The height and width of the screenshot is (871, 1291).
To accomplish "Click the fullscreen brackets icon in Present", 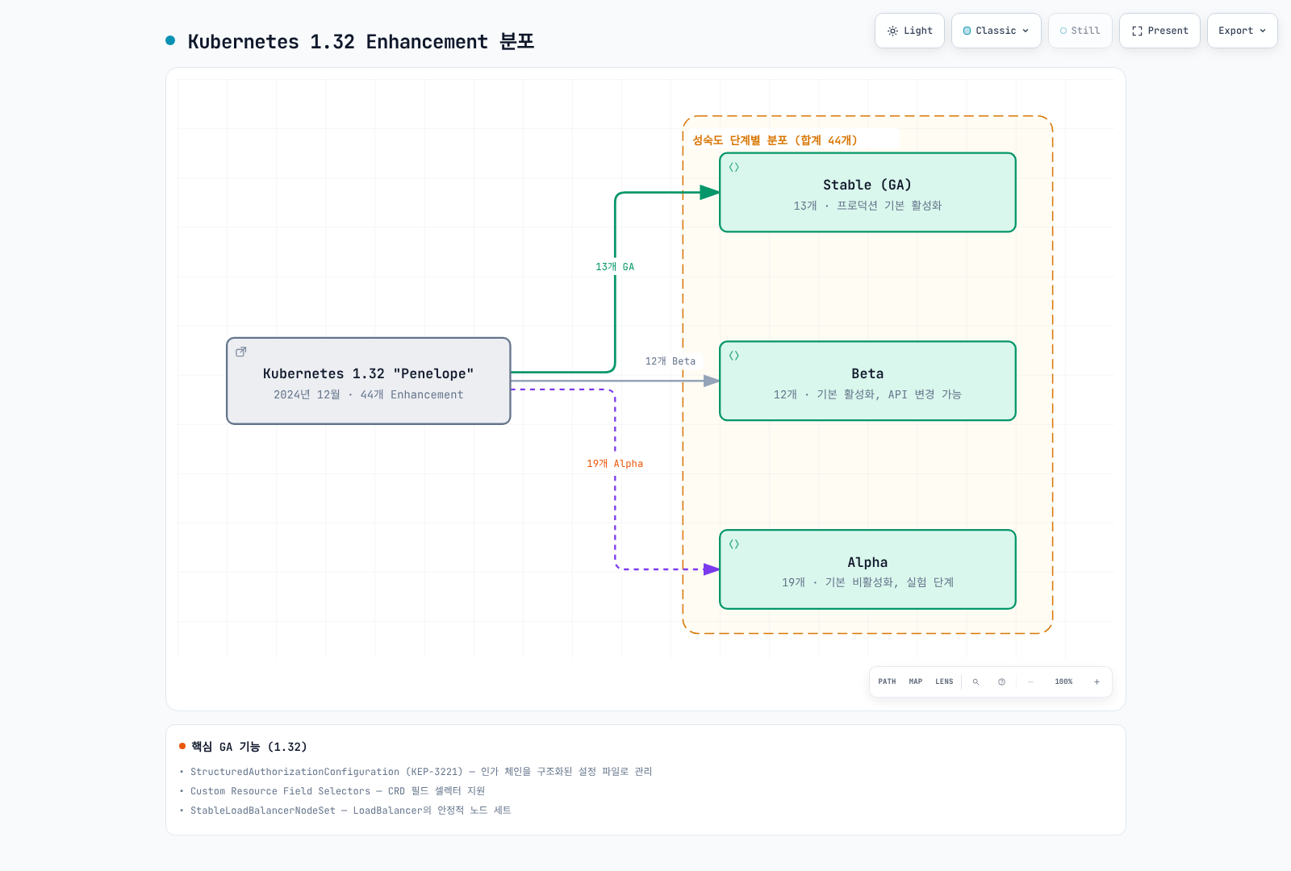I will (x=1137, y=31).
